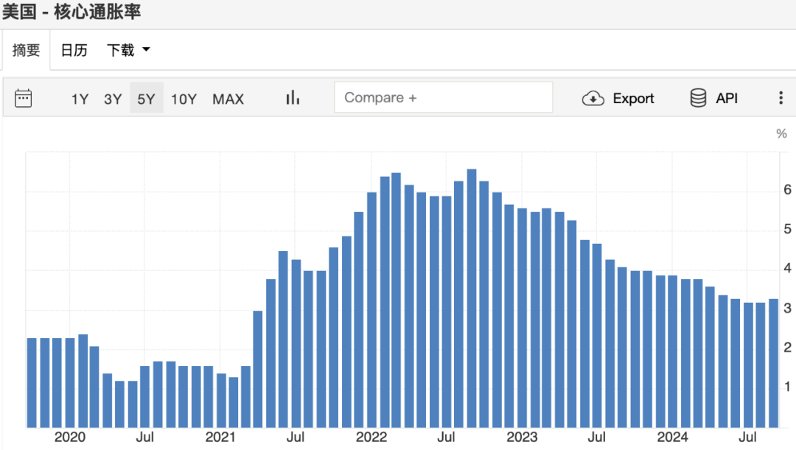Click the cloud download Export icon

pos(593,98)
